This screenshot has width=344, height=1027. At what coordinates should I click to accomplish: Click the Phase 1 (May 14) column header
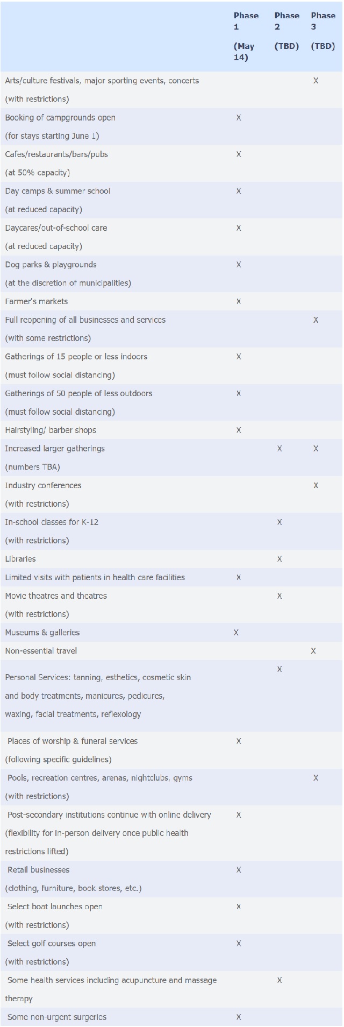(x=246, y=36)
